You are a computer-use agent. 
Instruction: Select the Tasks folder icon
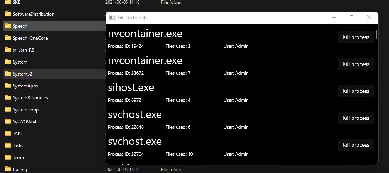8,145
